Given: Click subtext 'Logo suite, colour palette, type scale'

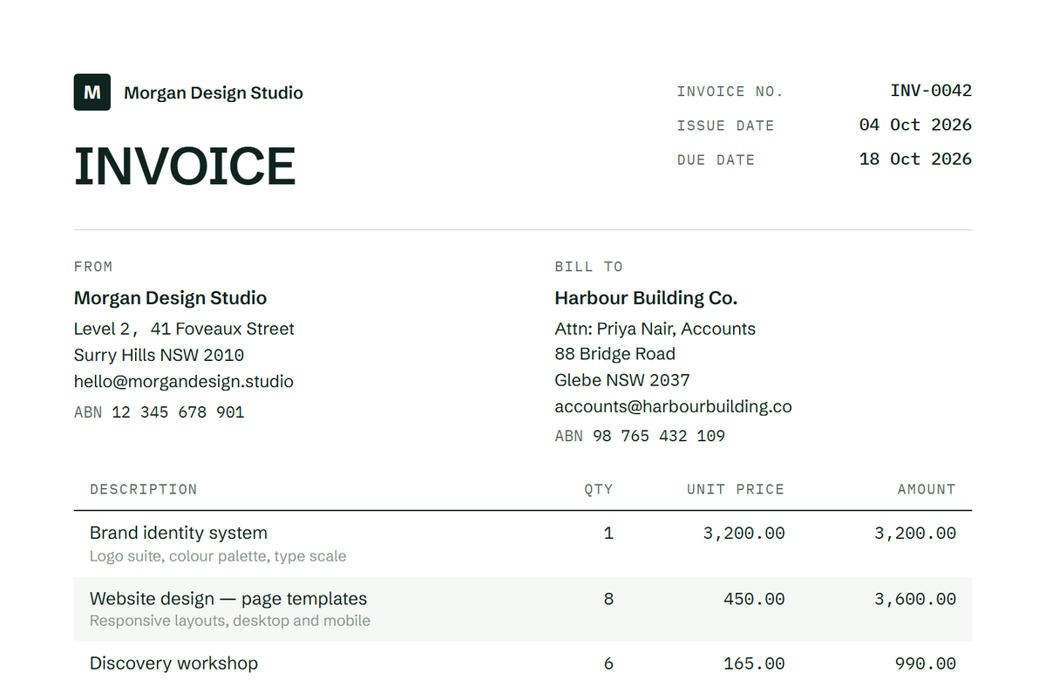Looking at the screenshot, I should click(218, 556).
